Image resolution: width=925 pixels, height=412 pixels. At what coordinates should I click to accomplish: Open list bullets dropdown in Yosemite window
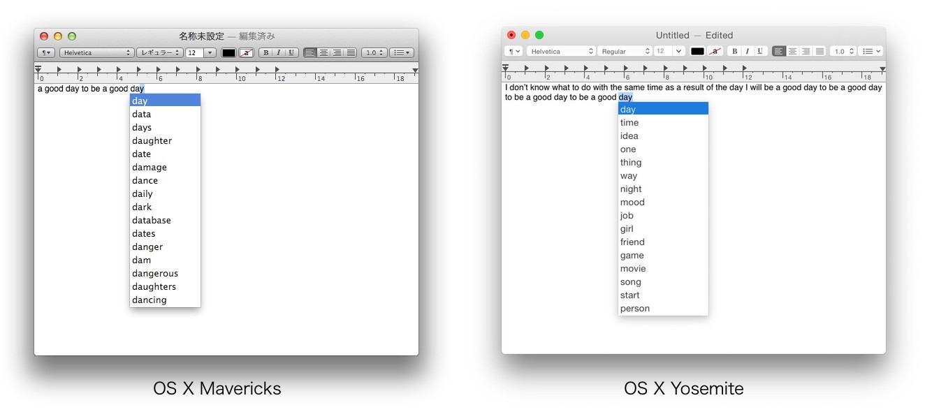coord(871,52)
